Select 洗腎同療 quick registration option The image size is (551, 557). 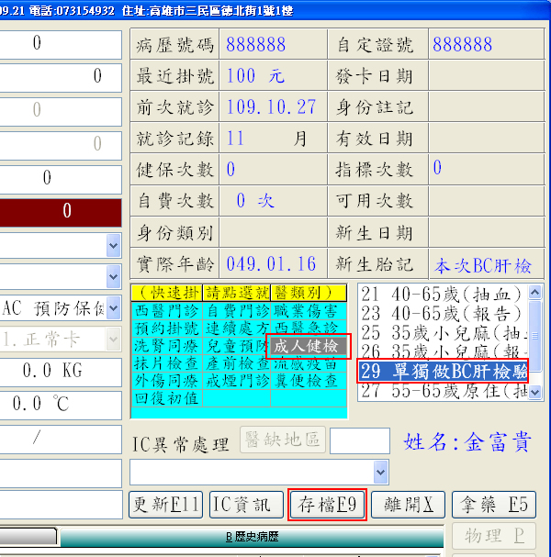coord(165,346)
